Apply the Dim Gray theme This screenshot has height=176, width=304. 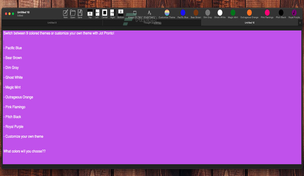coord(207,13)
